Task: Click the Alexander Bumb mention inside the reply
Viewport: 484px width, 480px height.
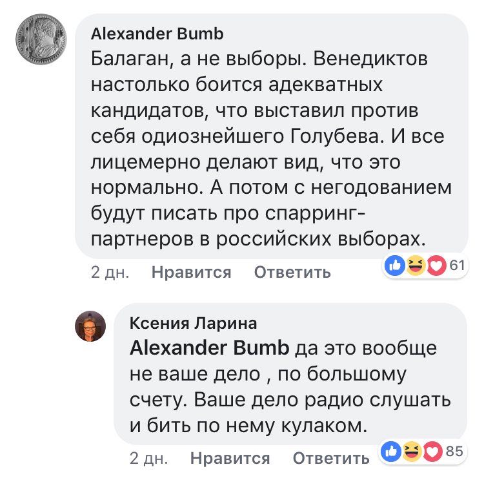Action: [x=209, y=348]
